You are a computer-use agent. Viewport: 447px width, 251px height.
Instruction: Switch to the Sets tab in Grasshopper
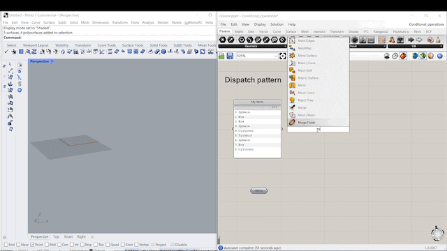(x=251, y=31)
